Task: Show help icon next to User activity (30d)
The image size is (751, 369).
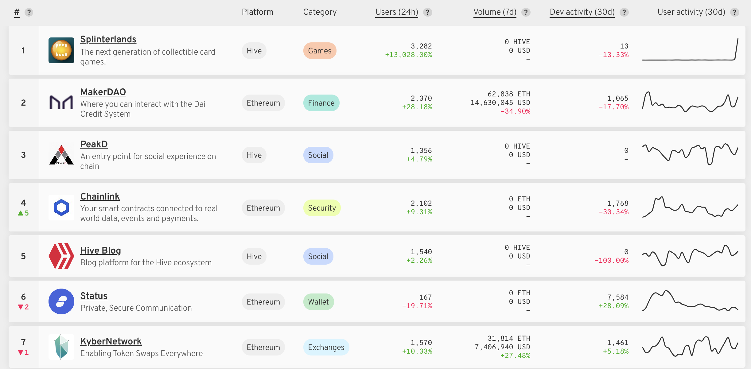Action: point(735,12)
